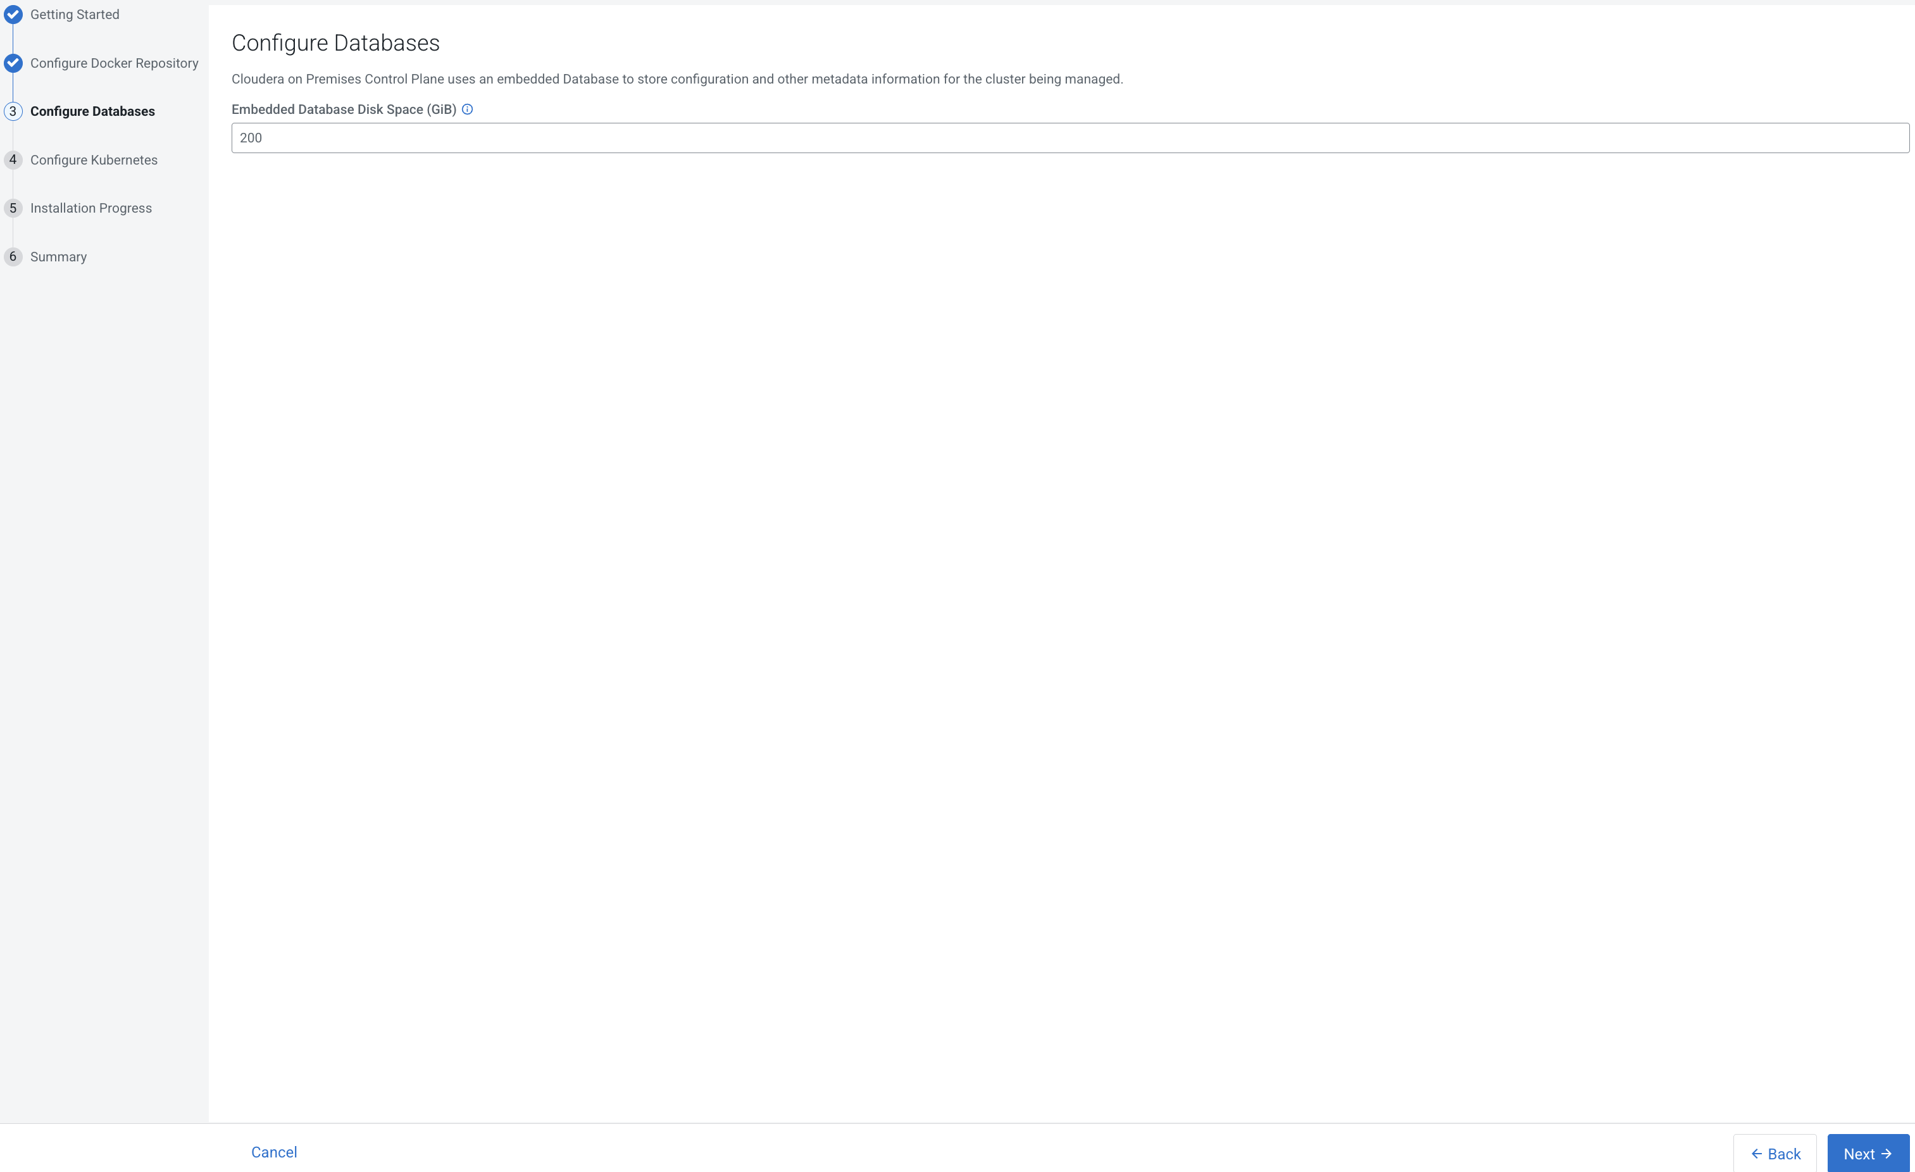Select Installation Progress step label

click(91, 208)
